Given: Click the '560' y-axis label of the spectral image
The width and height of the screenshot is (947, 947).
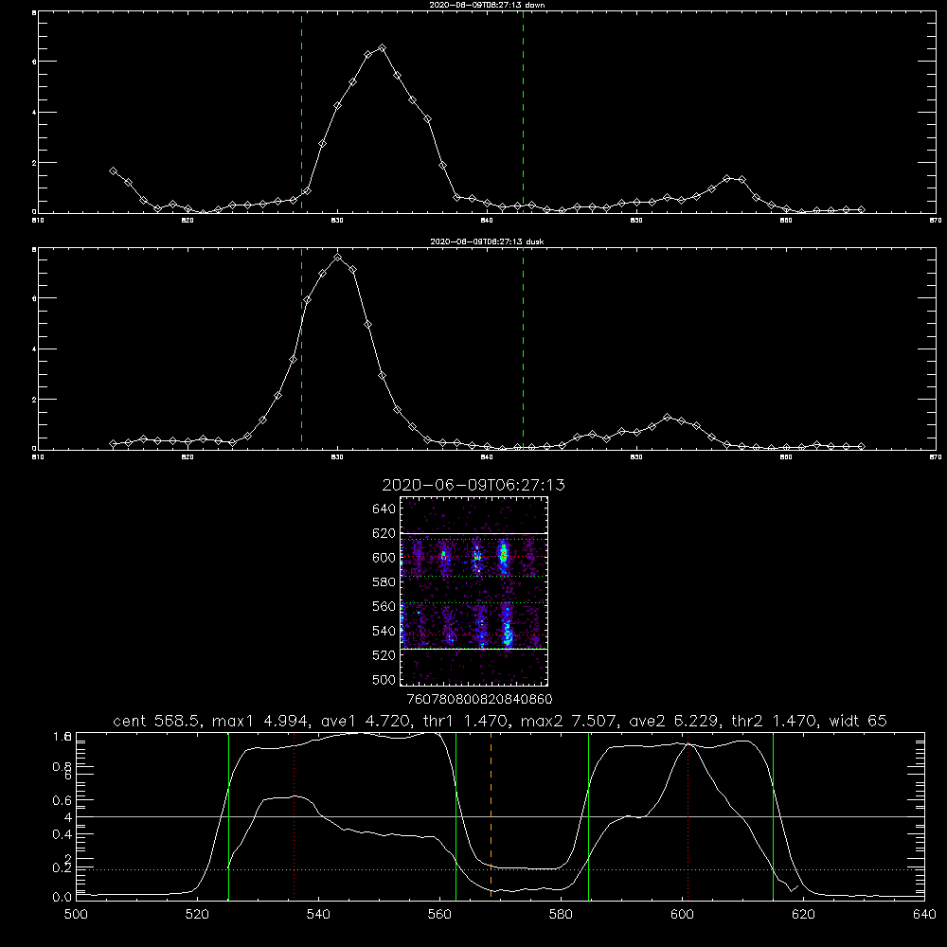Looking at the screenshot, I should 384,606.
